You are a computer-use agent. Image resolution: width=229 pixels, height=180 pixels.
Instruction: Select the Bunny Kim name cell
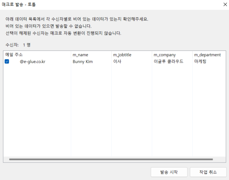coord(83,62)
